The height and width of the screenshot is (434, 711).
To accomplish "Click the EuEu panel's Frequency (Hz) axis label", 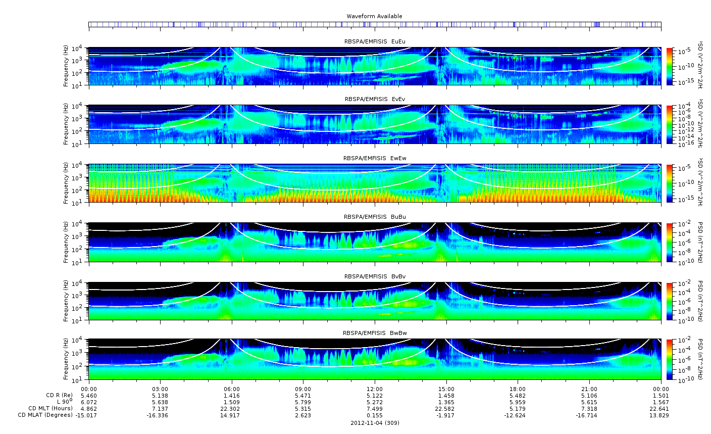I will coord(66,66).
